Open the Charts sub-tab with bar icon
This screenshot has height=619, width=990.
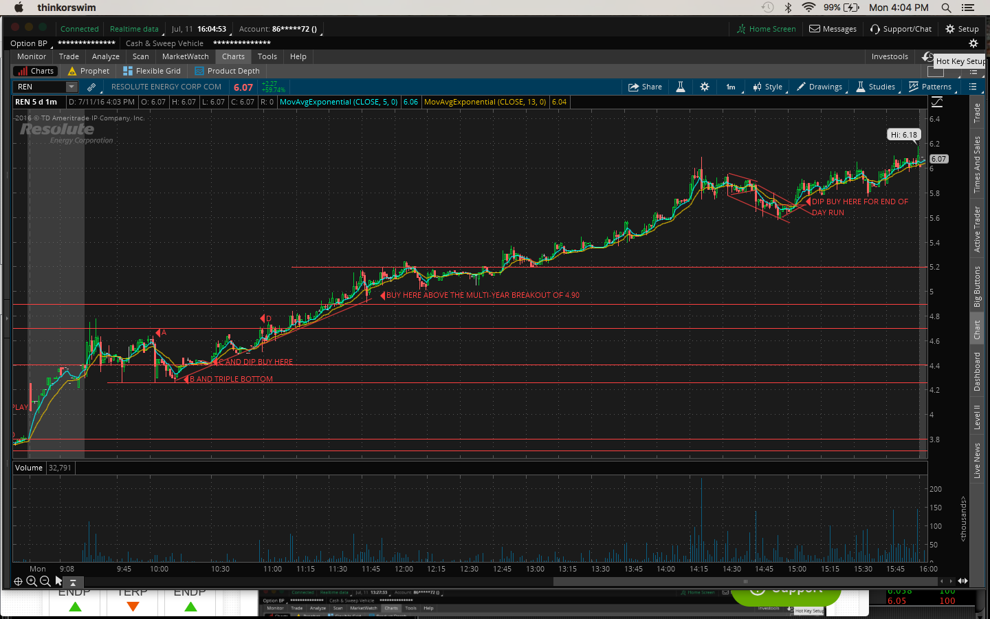[x=36, y=71]
